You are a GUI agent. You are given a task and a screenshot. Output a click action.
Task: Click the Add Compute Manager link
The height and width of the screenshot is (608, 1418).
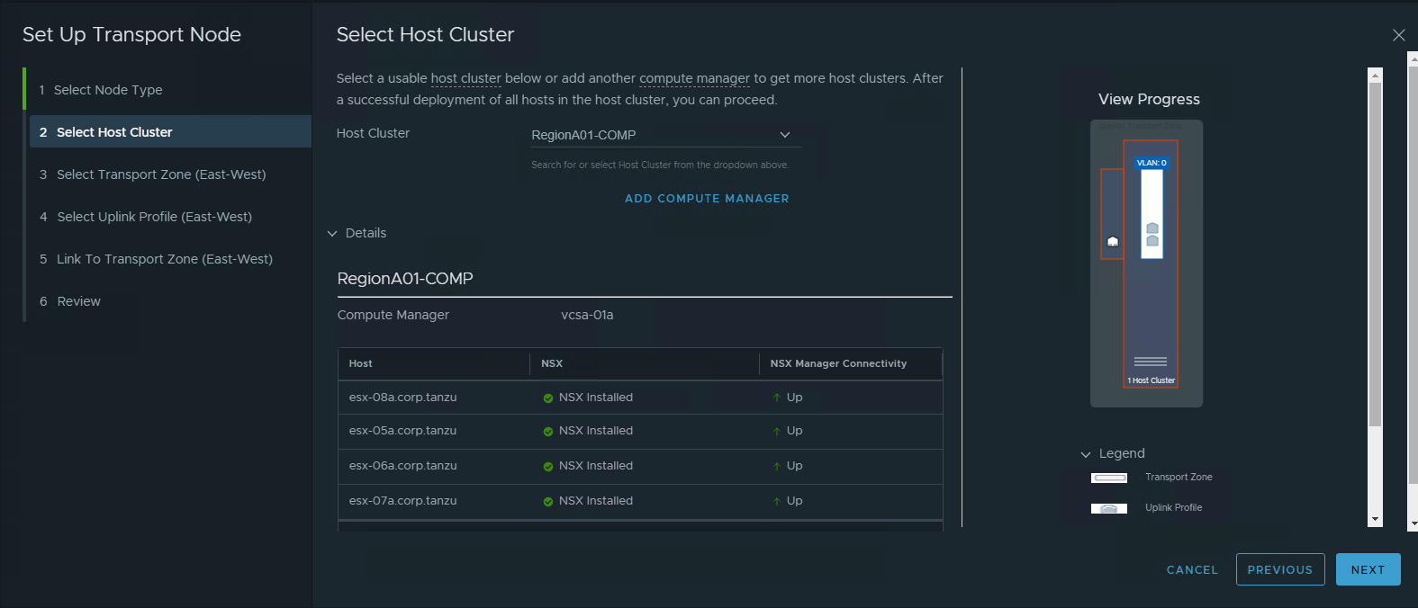707,199
